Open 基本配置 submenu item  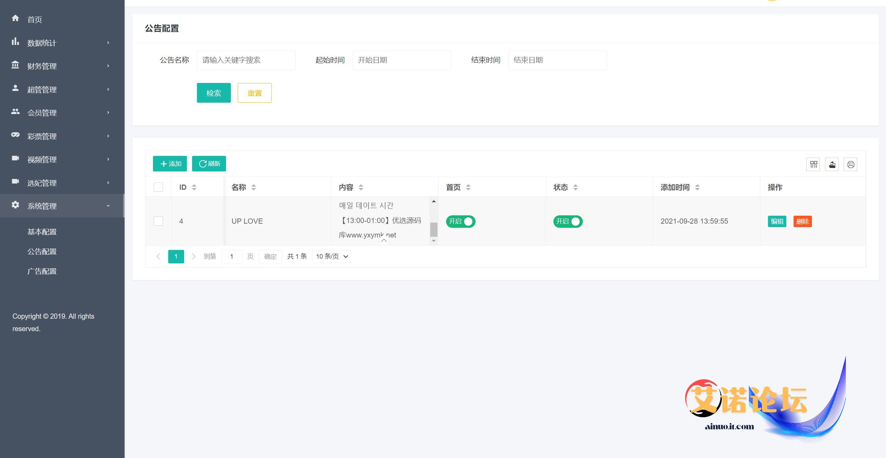(42, 232)
